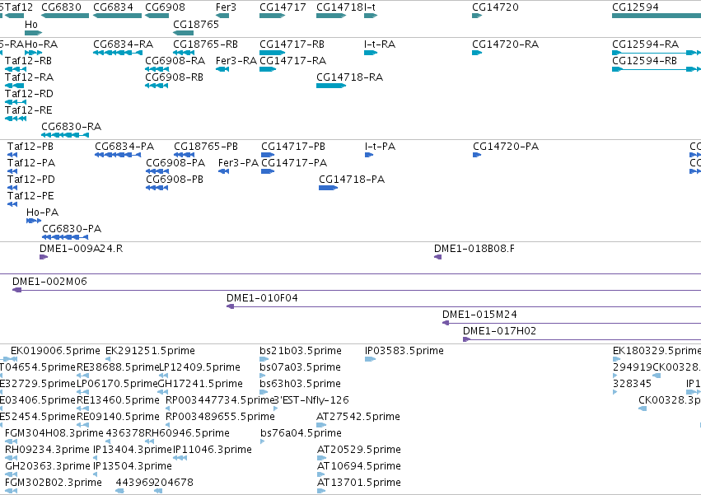The height and width of the screenshot is (495, 701).
Task: Click the bs76a04.5prime EST label
Action: pos(301,433)
